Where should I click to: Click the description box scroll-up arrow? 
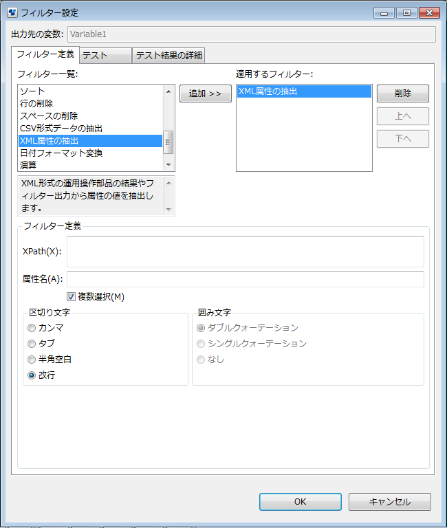168,183
